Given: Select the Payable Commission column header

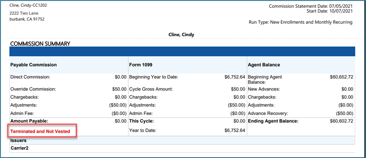Looking at the screenshot, I should (34, 65).
